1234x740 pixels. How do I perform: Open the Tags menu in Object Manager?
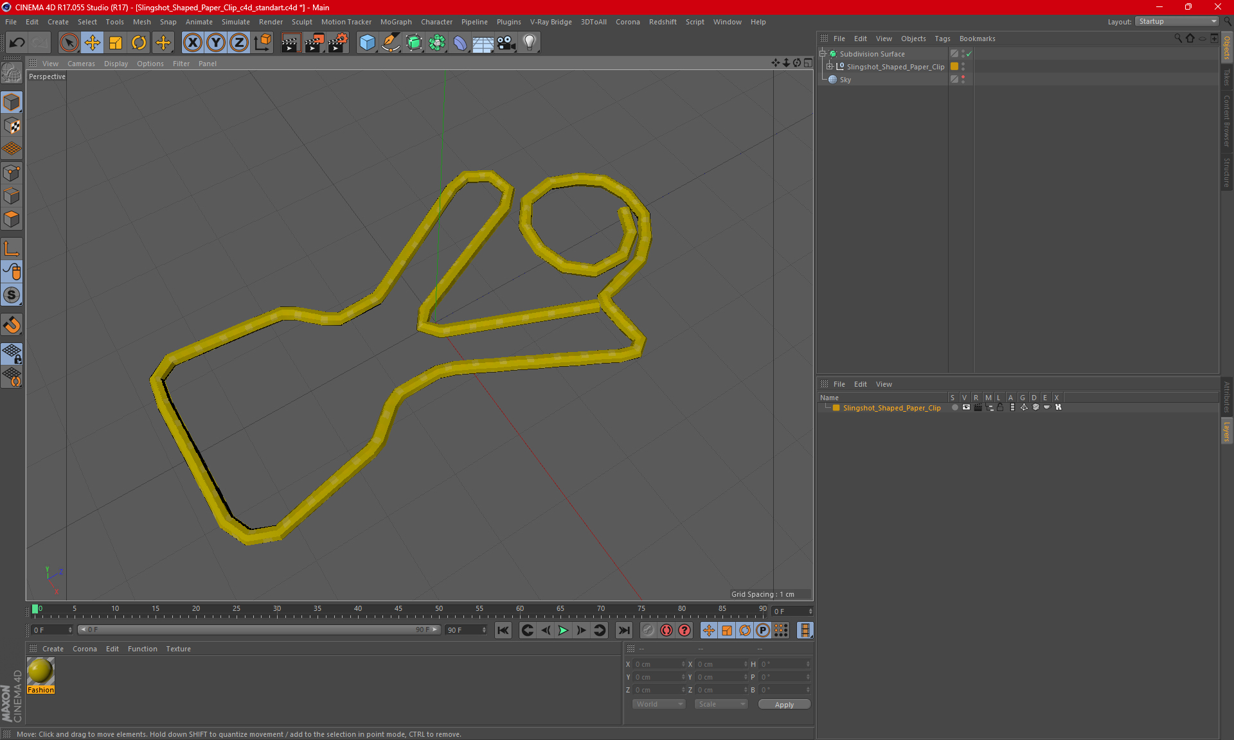(x=942, y=39)
